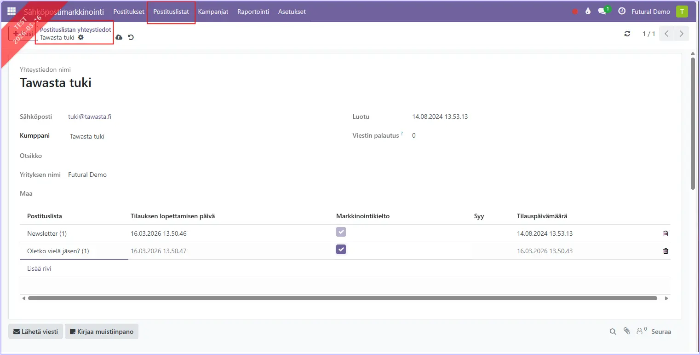This screenshot has height=355, width=700.
Task: Open the gear actions menu
Action: 81,37
